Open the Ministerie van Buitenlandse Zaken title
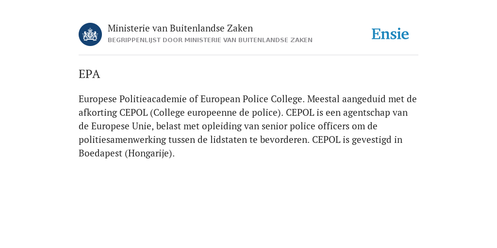497x248 pixels. [181, 29]
